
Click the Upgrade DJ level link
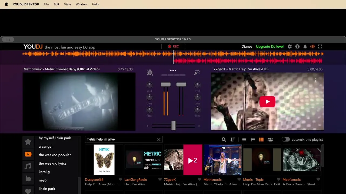tap(270, 47)
